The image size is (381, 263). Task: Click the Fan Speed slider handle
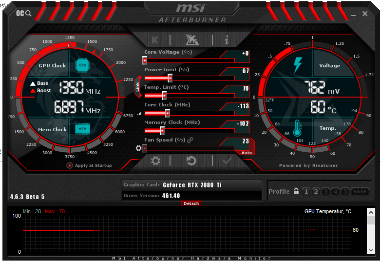(x=145, y=148)
